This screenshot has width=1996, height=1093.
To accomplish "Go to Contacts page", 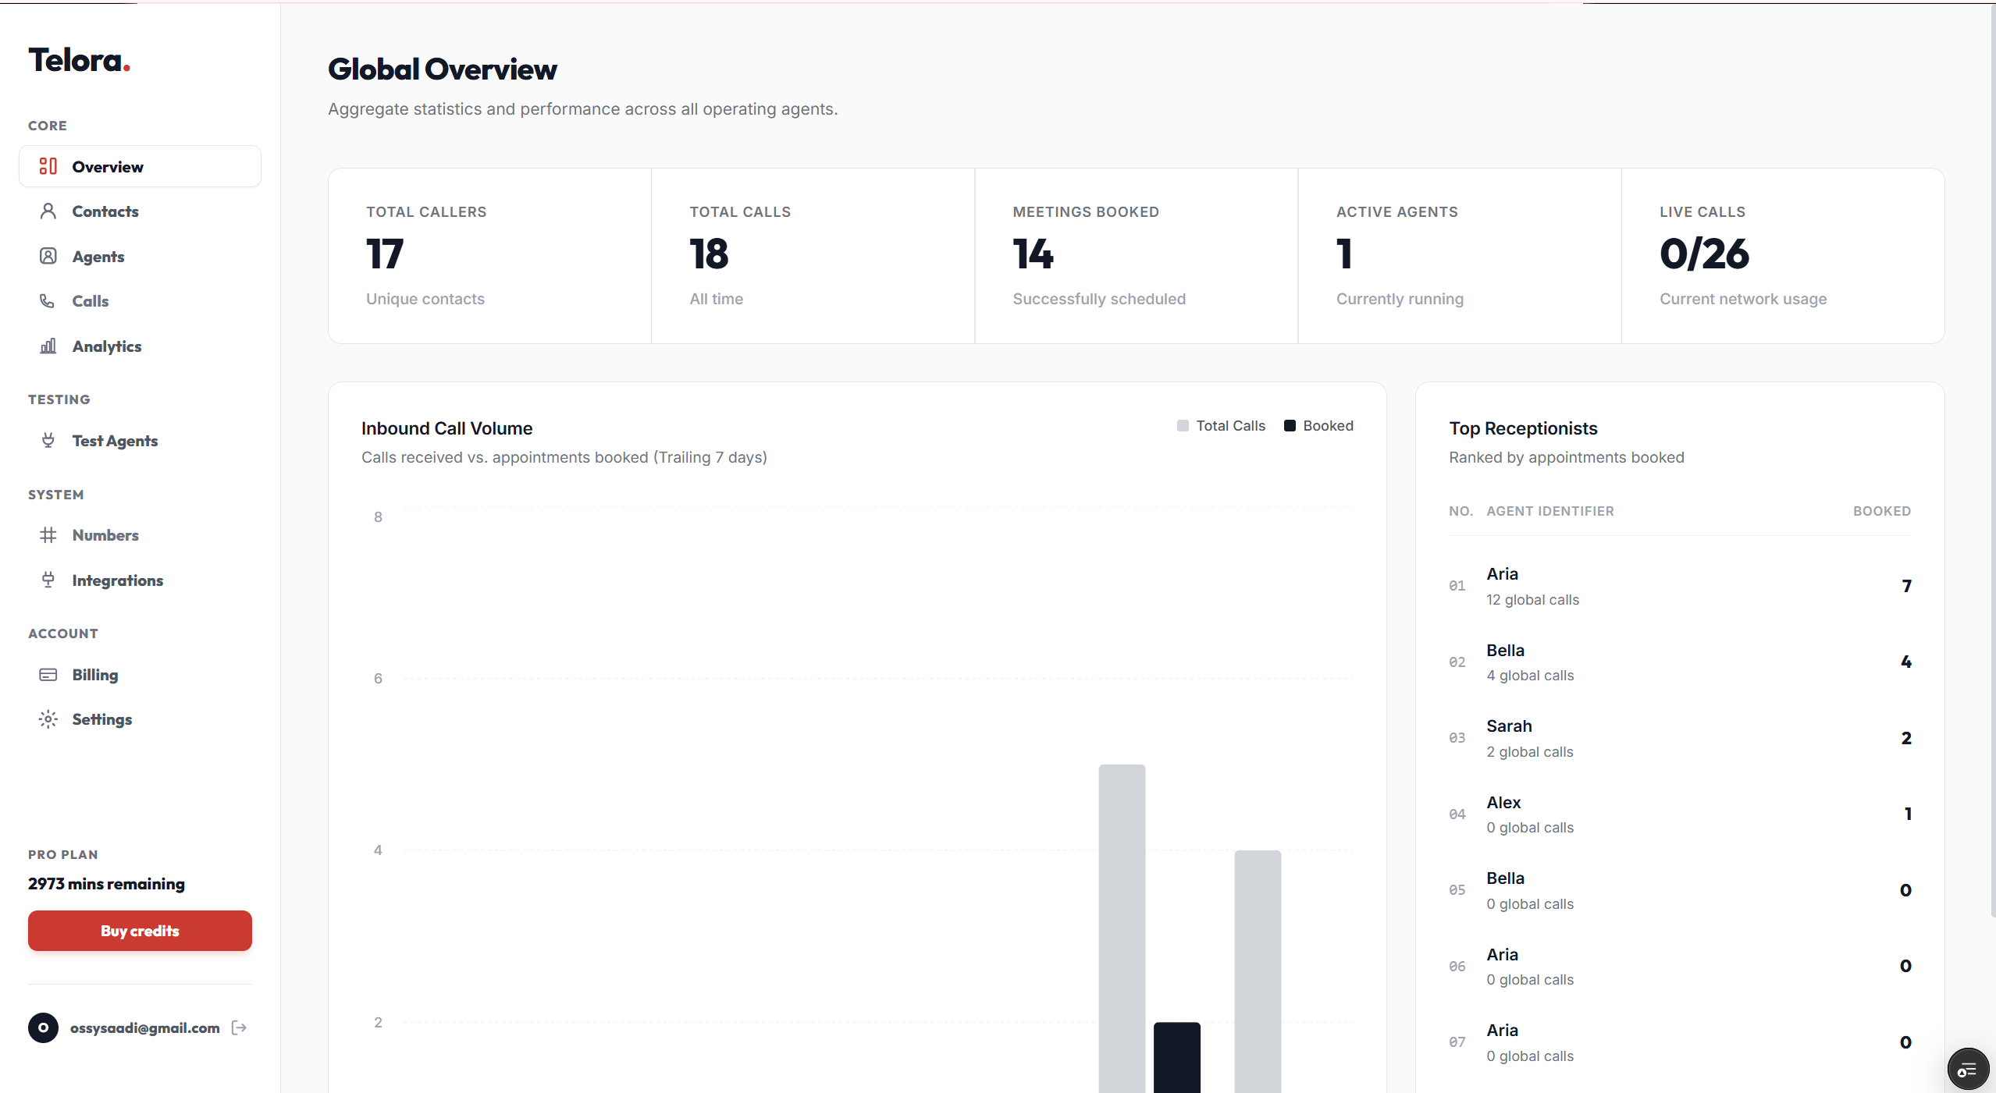I will point(141,211).
